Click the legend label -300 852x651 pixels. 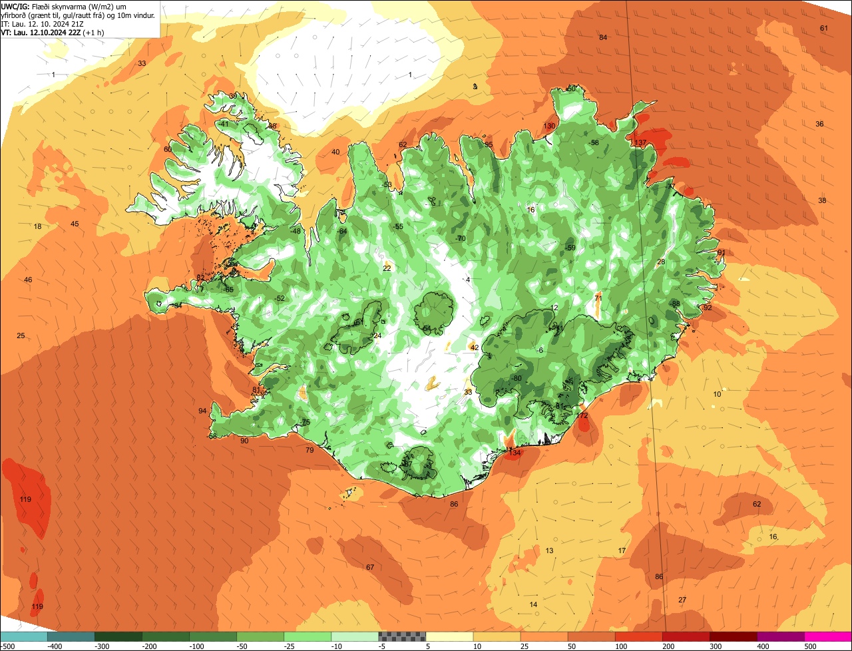click(x=102, y=646)
